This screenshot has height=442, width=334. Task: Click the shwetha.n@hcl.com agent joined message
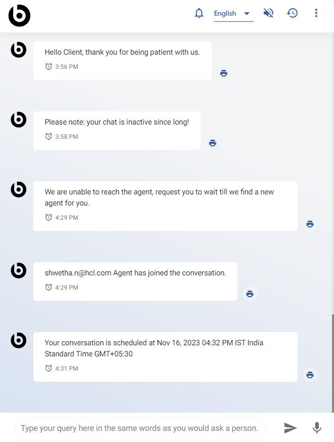135,273
